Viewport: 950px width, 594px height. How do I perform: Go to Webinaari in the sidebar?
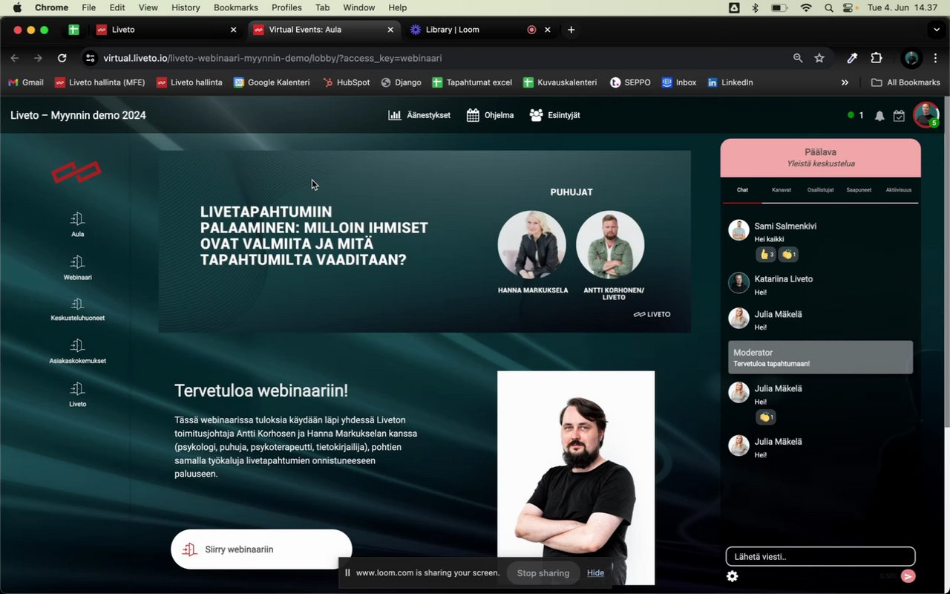click(x=77, y=267)
